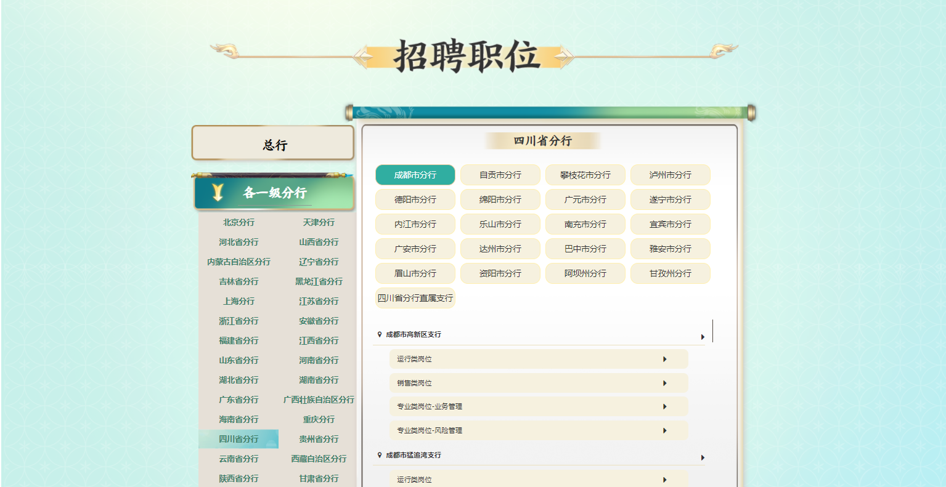Viewport: 946px width, 487px height.
Task: Pick 安徽省分行
Action: [319, 321]
